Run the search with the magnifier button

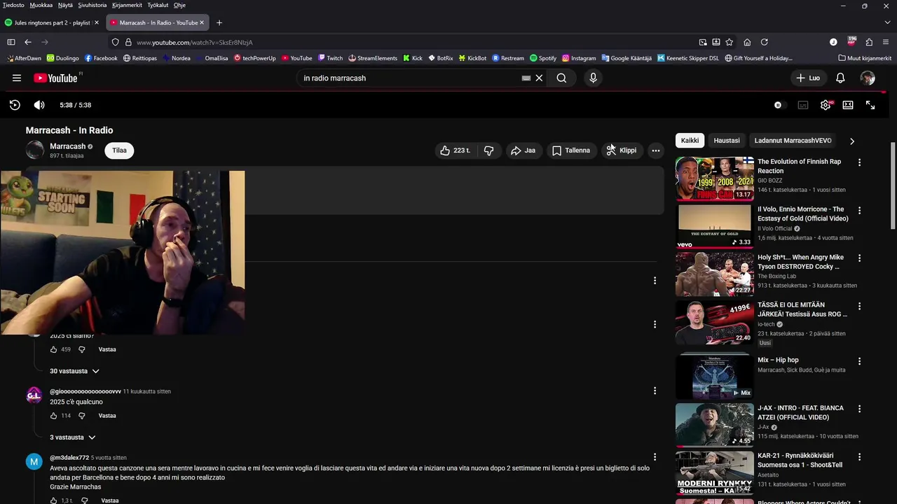coord(561,78)
